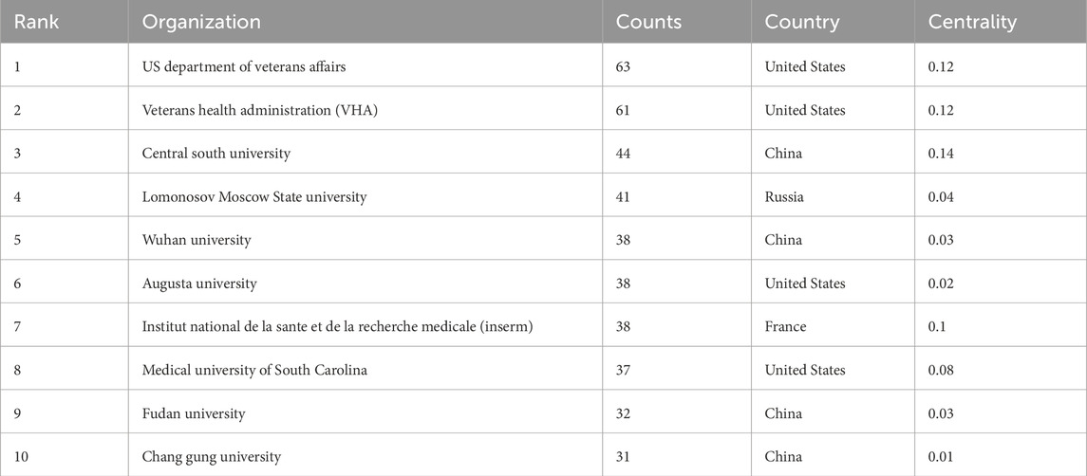The height and width of the screenshot is (476, 1087).
Task: Select the Counts column header
Action: pos(648,22)
